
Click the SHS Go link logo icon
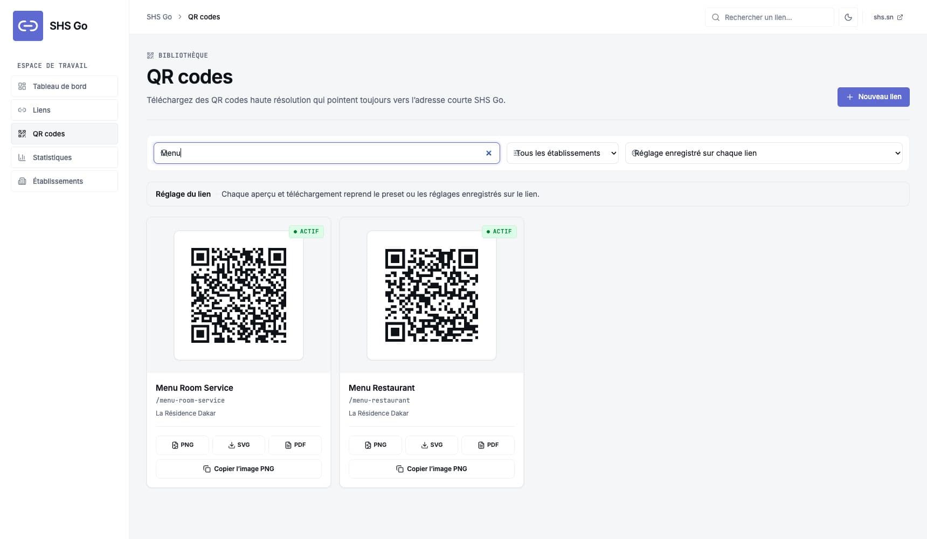coord(28,26)
